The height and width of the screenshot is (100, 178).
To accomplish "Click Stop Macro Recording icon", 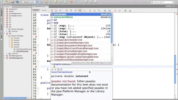I will point(120,11).
